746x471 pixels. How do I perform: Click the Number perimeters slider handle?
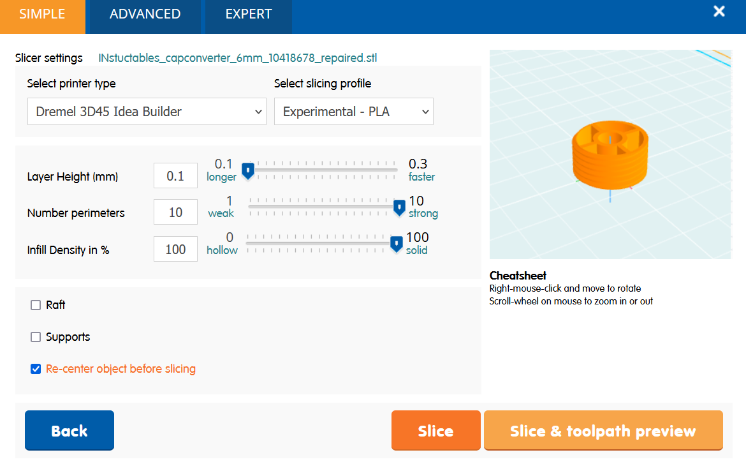[399, 207]
